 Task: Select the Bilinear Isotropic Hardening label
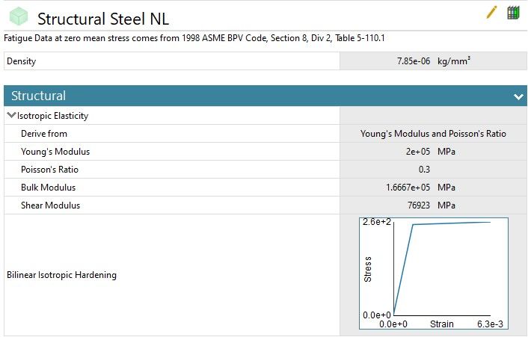pos(61,275)
